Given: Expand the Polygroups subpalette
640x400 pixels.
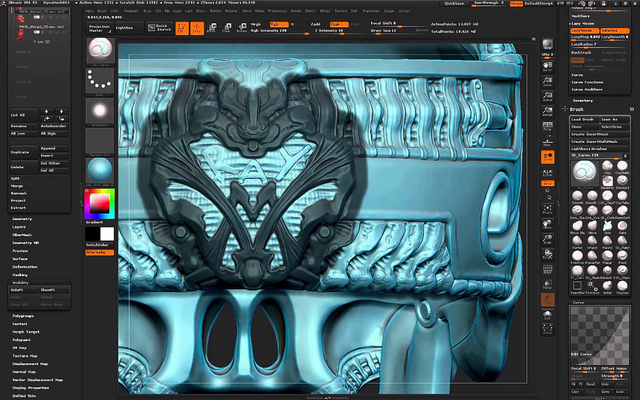Looking at the screenshot, I should tap(23, 316).
